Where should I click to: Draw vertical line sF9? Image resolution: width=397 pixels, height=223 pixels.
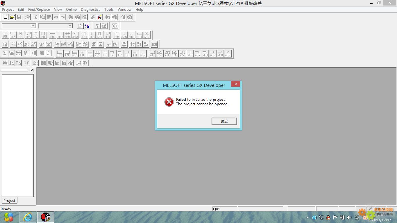pos(60,35)
